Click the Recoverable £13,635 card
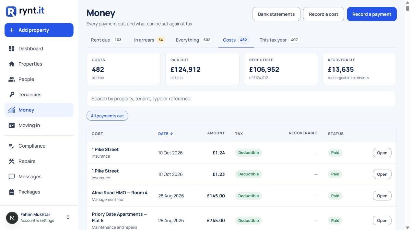 pos(360,69)
